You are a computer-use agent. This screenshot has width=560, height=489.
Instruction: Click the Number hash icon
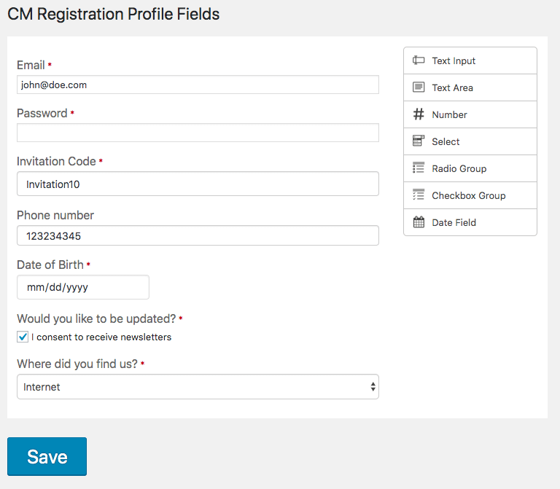coord(419,114)
